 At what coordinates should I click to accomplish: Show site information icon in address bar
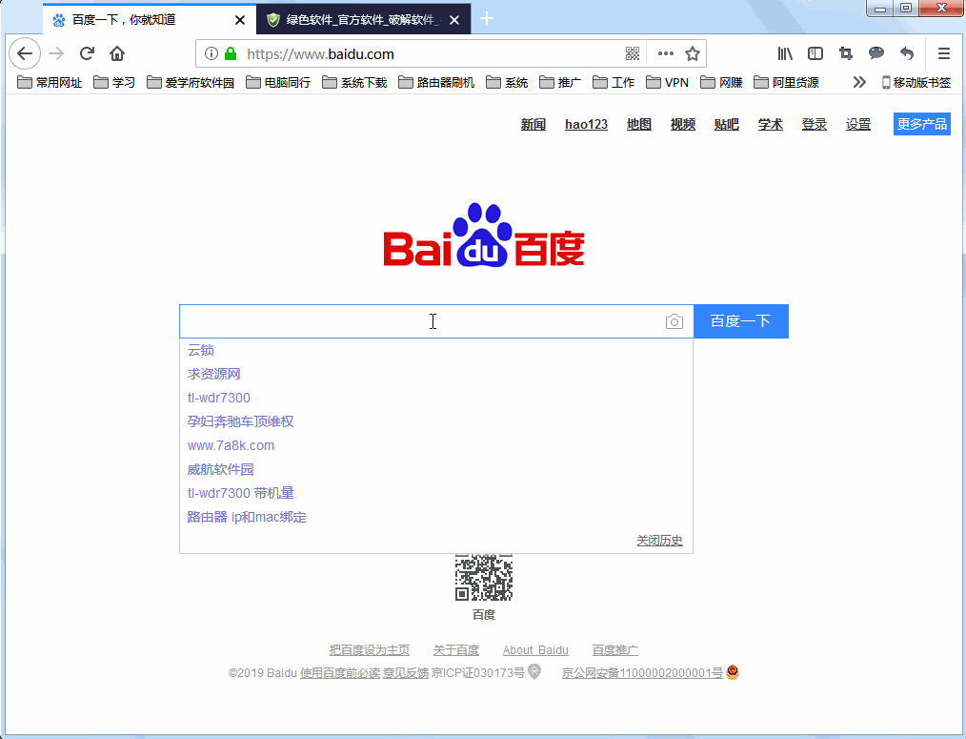click(211, 53)
